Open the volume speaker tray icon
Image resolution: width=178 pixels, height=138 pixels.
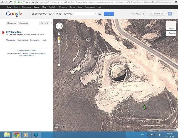(160, 135)
